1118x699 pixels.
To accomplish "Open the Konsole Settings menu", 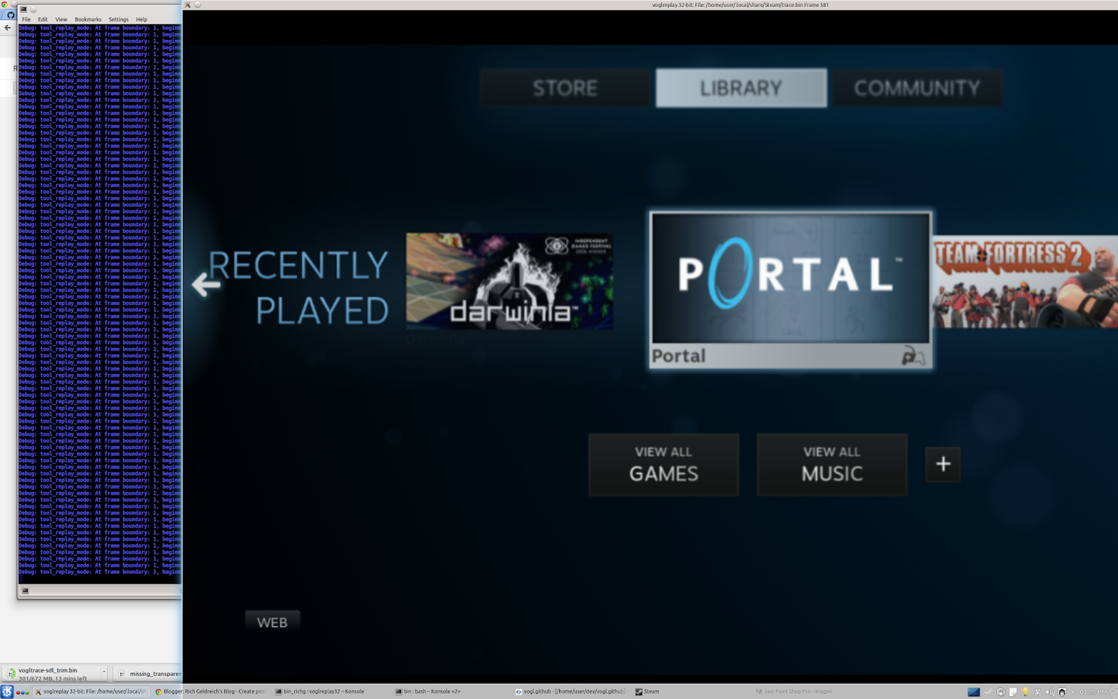I will pos(119,20).
